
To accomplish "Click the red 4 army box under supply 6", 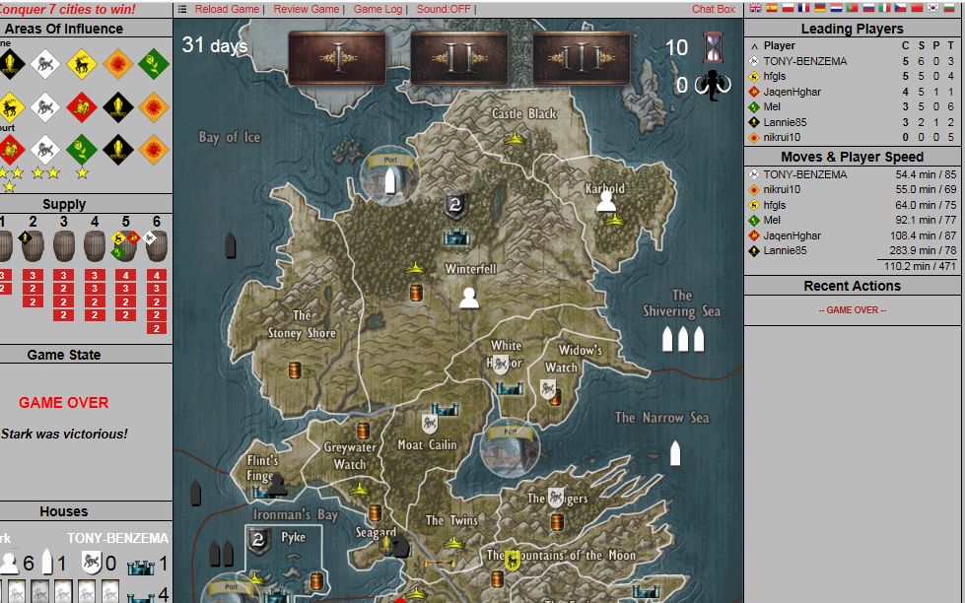I will (x=157, y=275).
